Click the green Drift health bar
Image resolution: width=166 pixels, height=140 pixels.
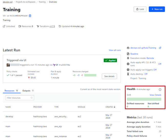(144, 99)
